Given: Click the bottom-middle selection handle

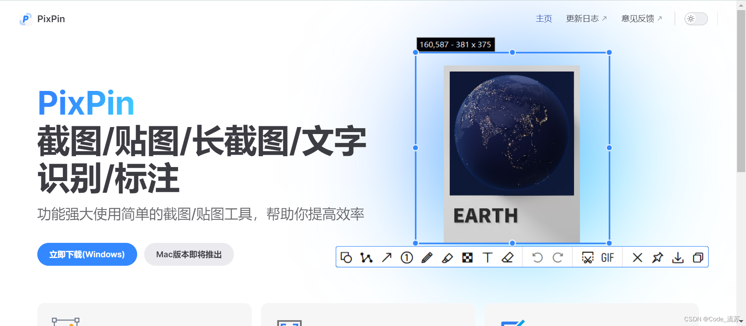Looking at the screenshot, I should coord(512,243).
